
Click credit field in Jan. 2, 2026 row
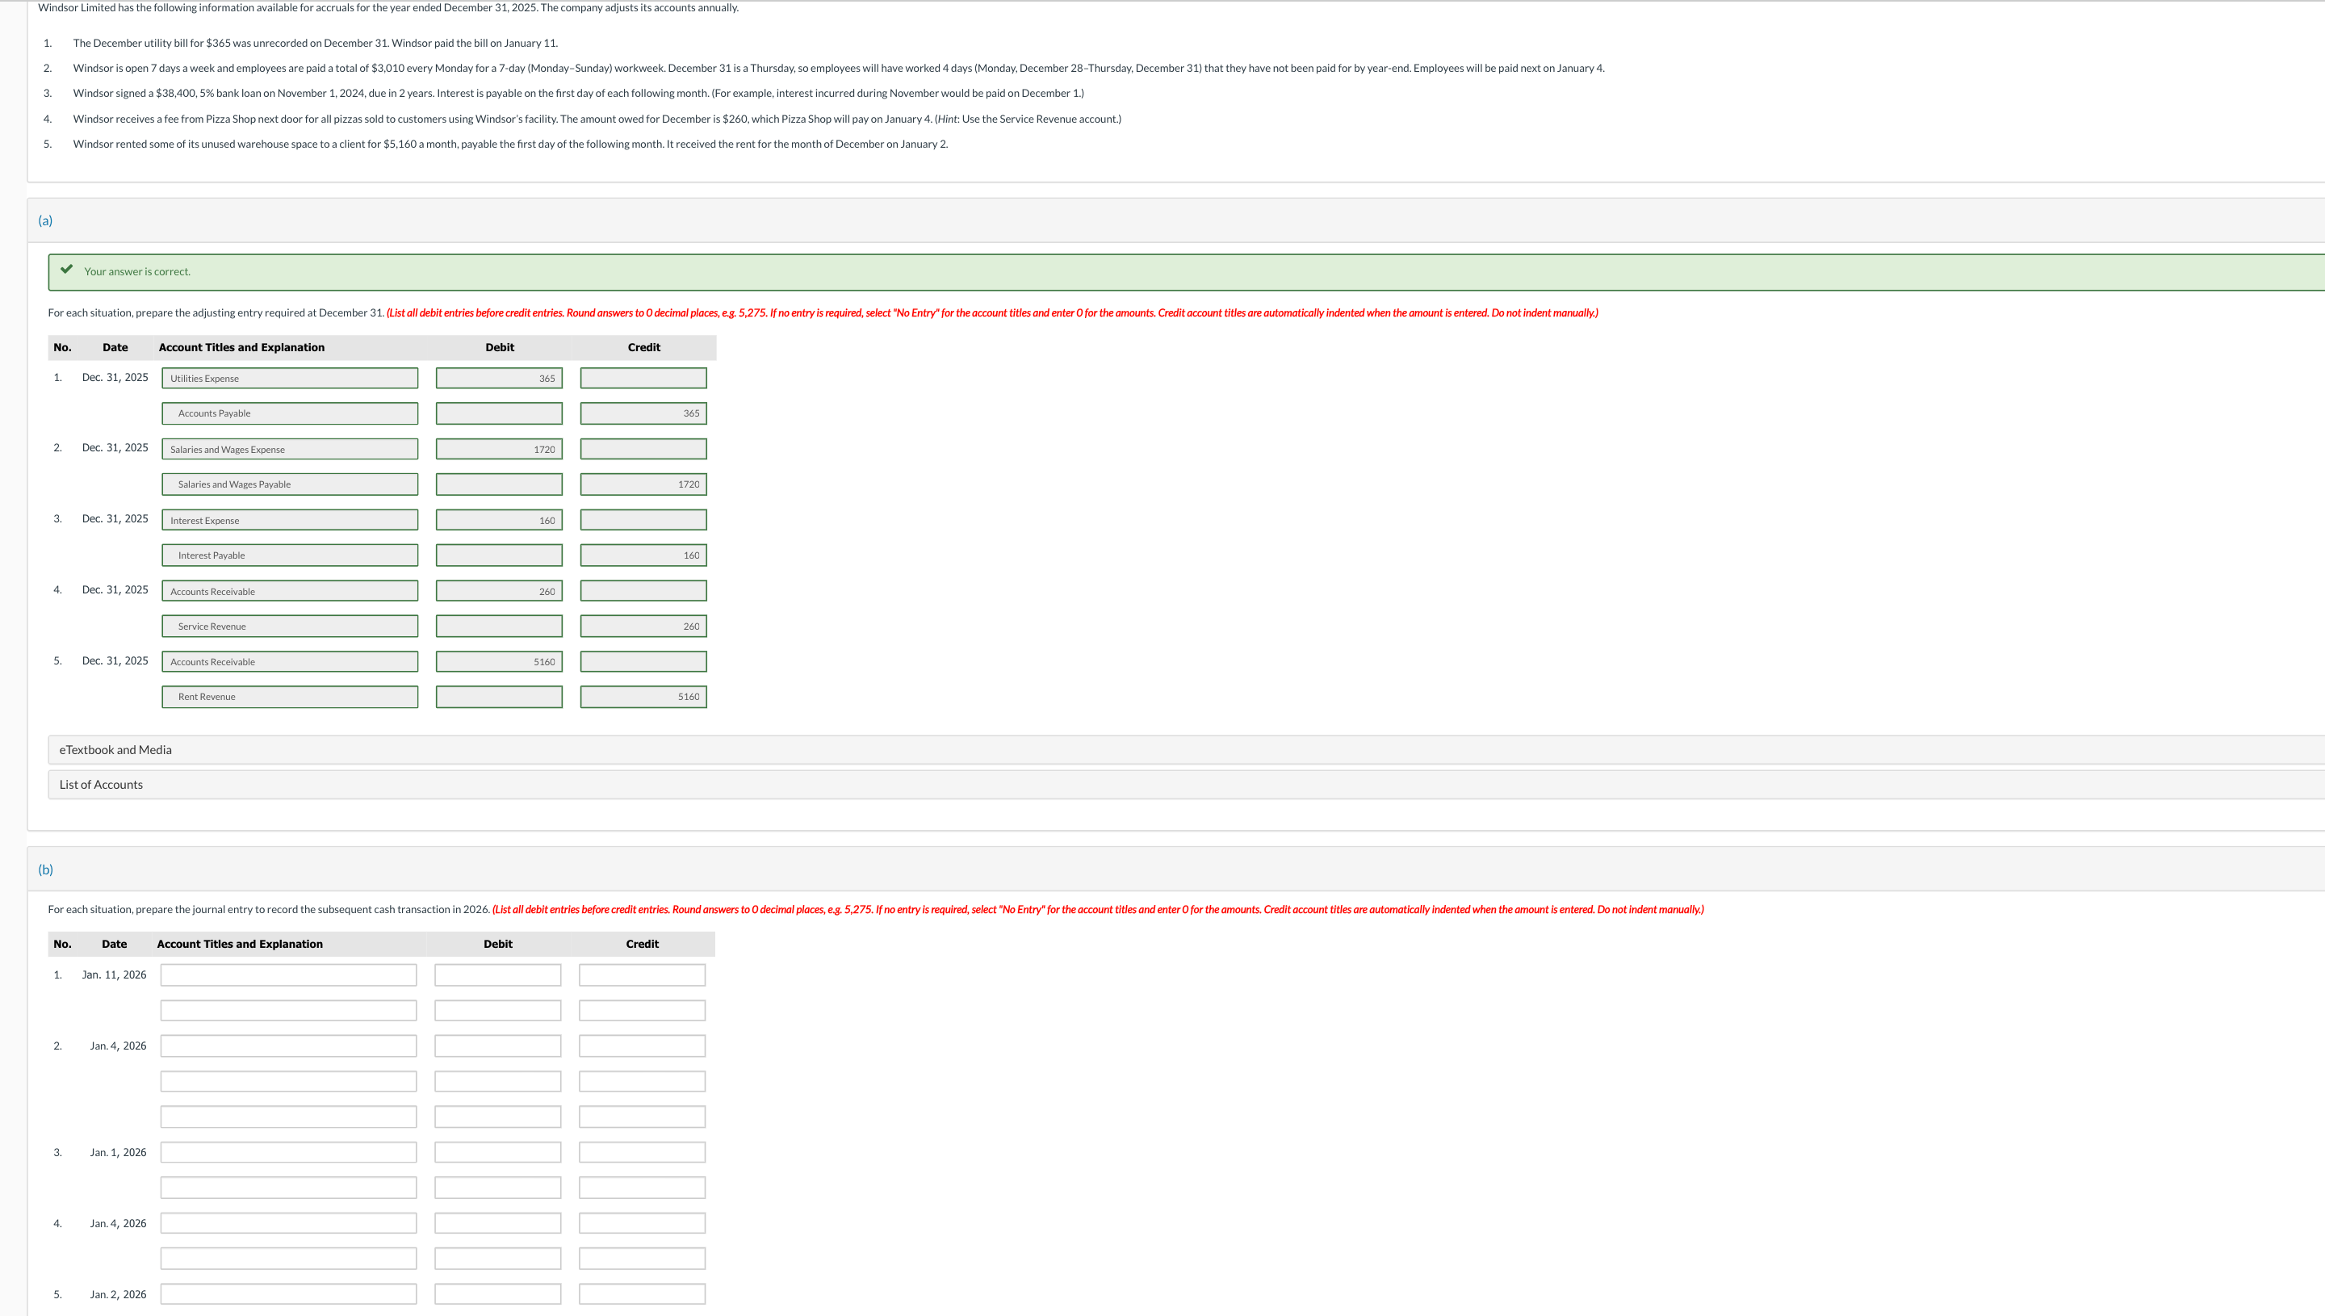[x=642, y=1294]
